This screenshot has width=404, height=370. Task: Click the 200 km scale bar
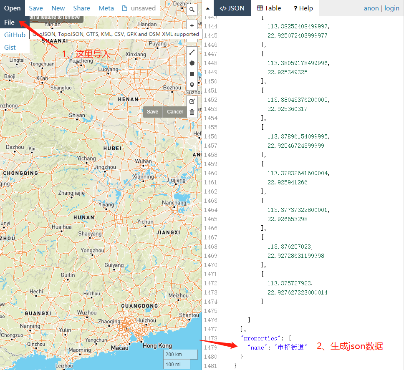click(180, 354)
